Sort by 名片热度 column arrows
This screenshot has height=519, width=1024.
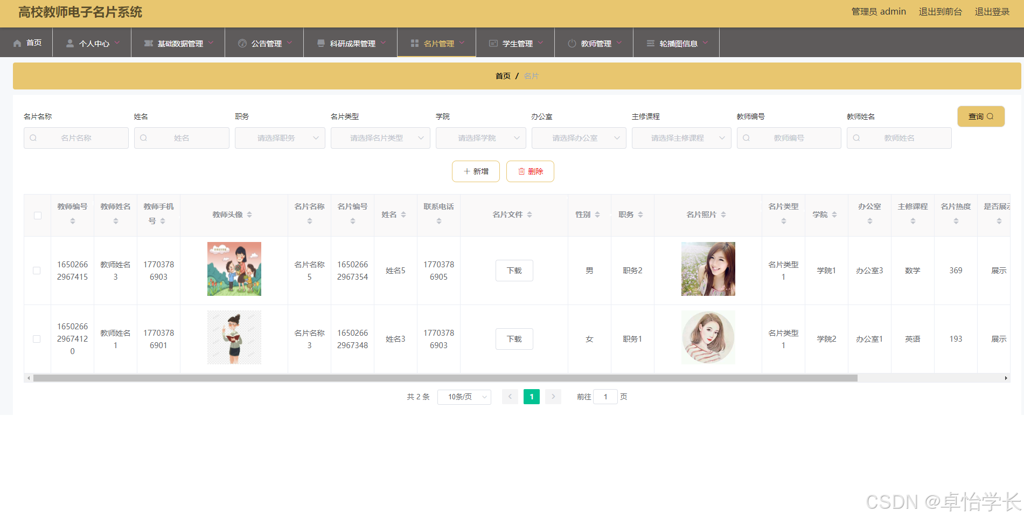pos(956,221)
